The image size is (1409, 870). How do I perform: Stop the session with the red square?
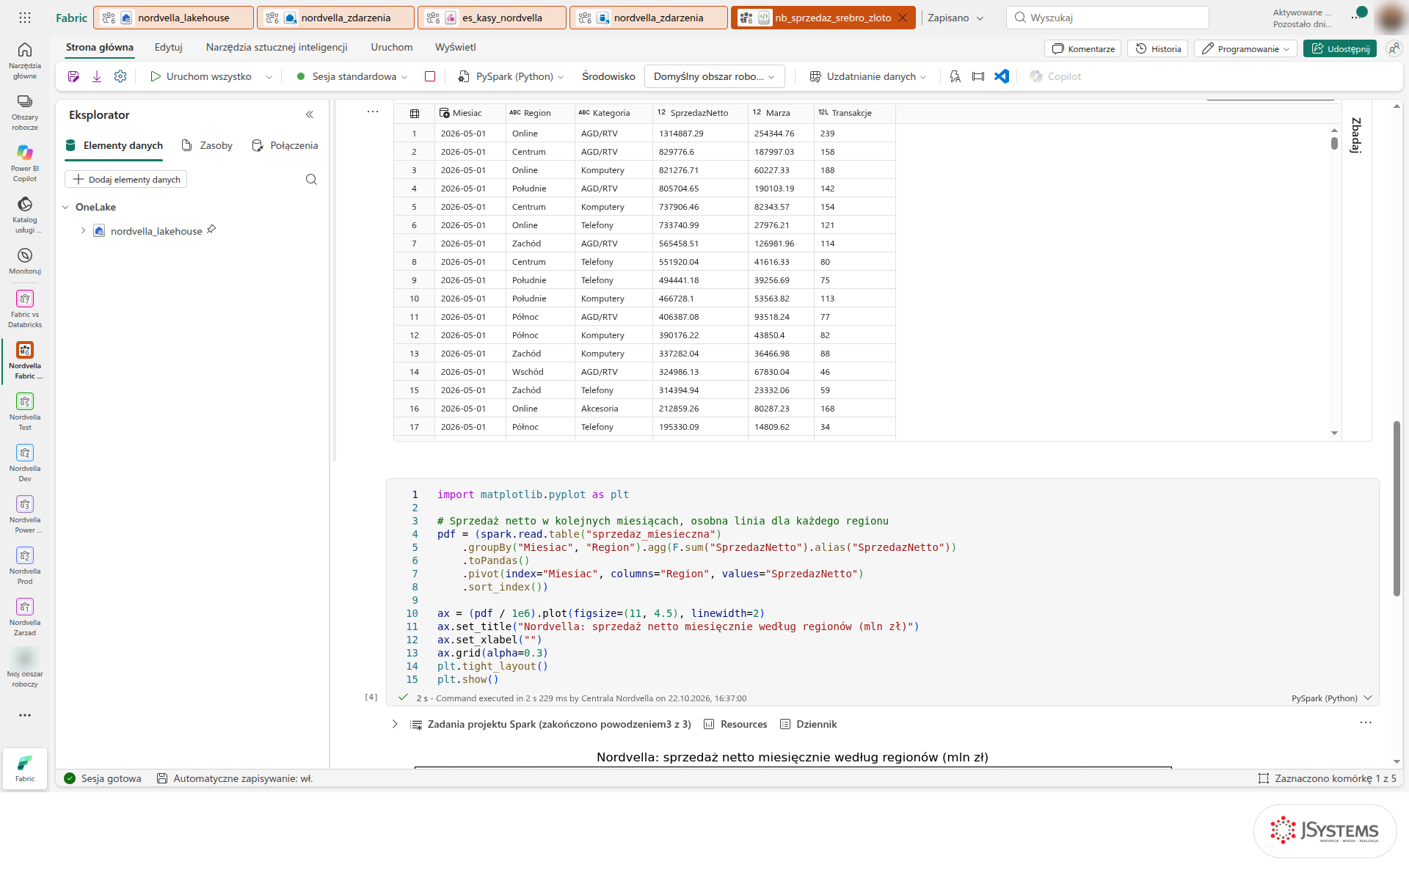click(430, 76)
